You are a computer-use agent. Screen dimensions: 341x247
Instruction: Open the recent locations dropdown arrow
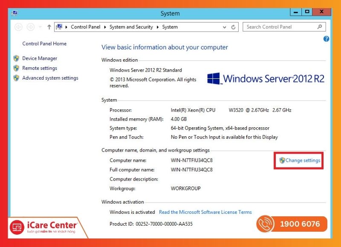click(x=40, y=27)
